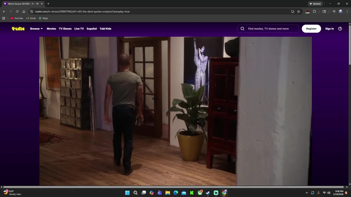Open the teal app icon beside Steam
This screenshot has width=351, height=197.
click(x=216, y=193)
